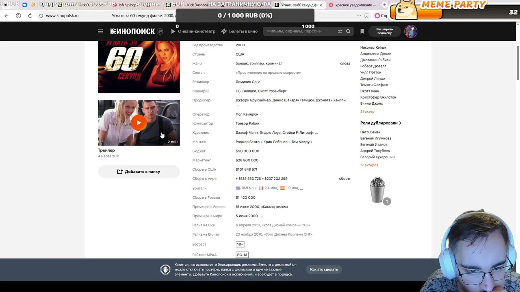Switch to красное уведомление tab

point(353,5)
